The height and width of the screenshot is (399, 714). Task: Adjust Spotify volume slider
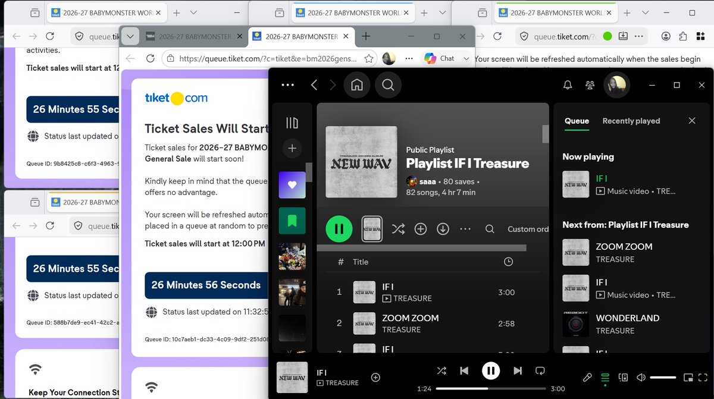tap(663, 378)
